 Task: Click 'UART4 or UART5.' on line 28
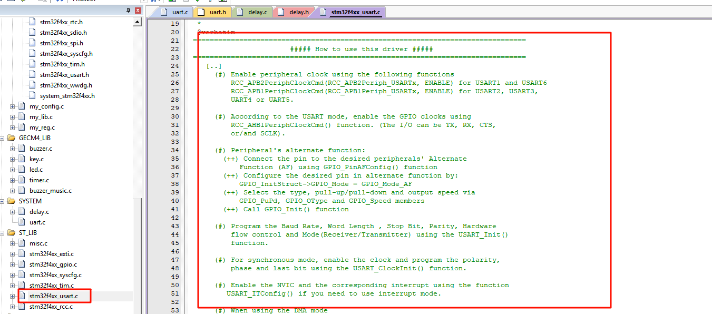(262, 100)
